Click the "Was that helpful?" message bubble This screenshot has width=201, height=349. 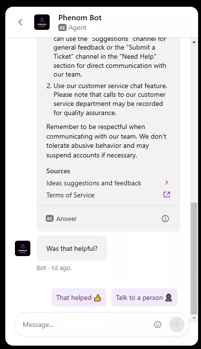coord(72,248)
